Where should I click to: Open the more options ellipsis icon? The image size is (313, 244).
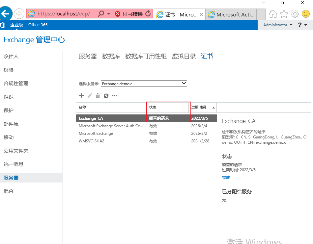point(114,96)
